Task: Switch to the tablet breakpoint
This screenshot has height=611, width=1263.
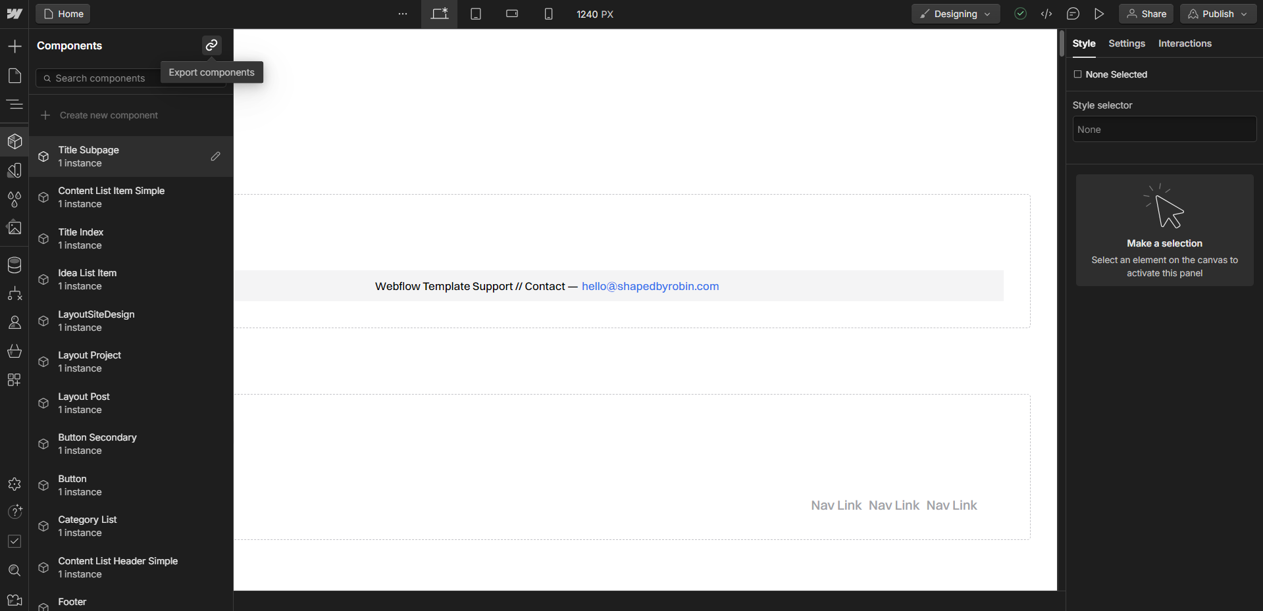Action: (475, 13)
